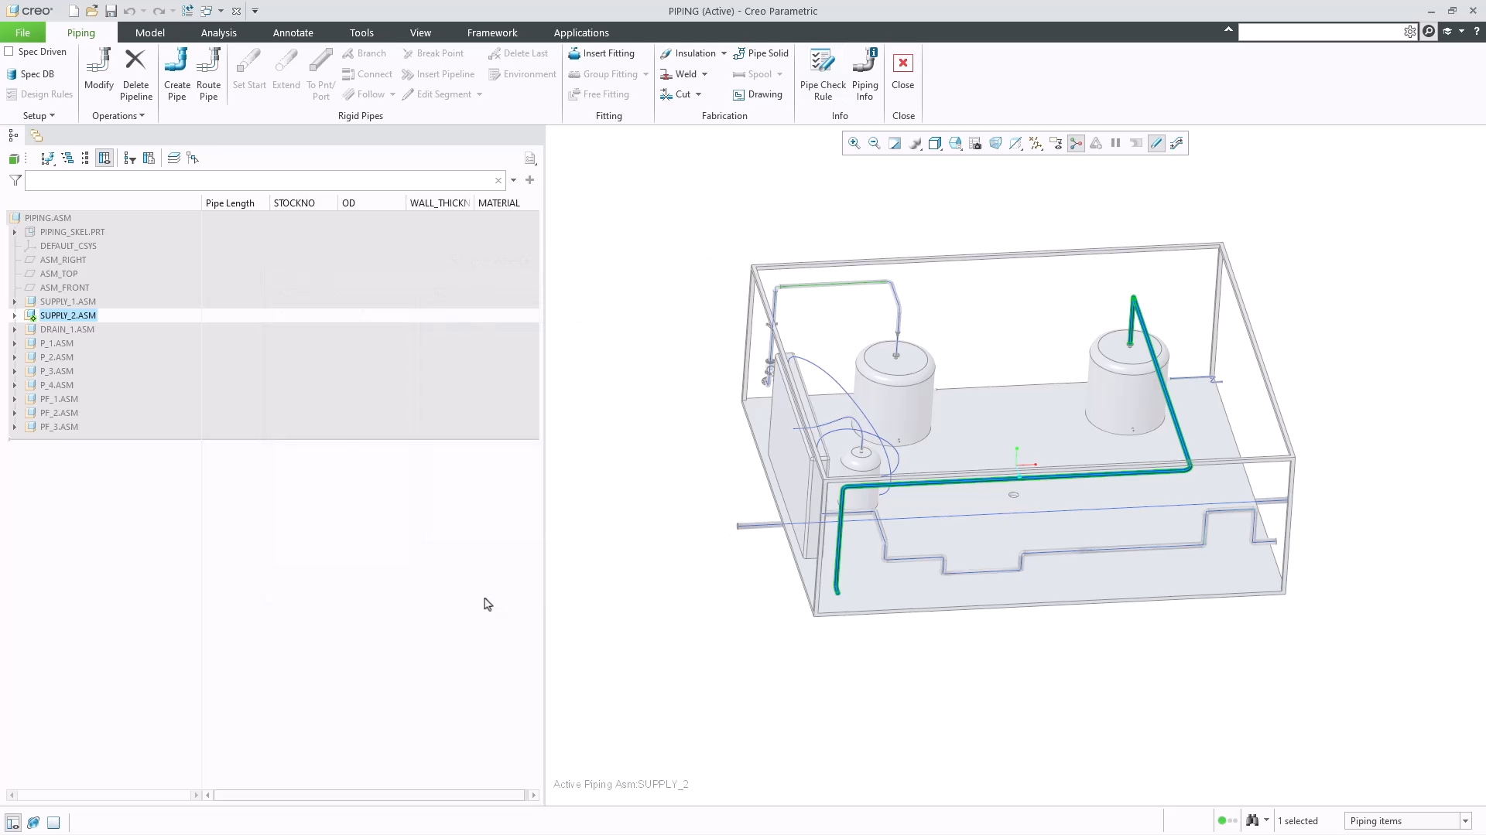Open the tree filters icon
This screenshot has width=1486, height=835.
pyautogui.click(x=130, y=158)
